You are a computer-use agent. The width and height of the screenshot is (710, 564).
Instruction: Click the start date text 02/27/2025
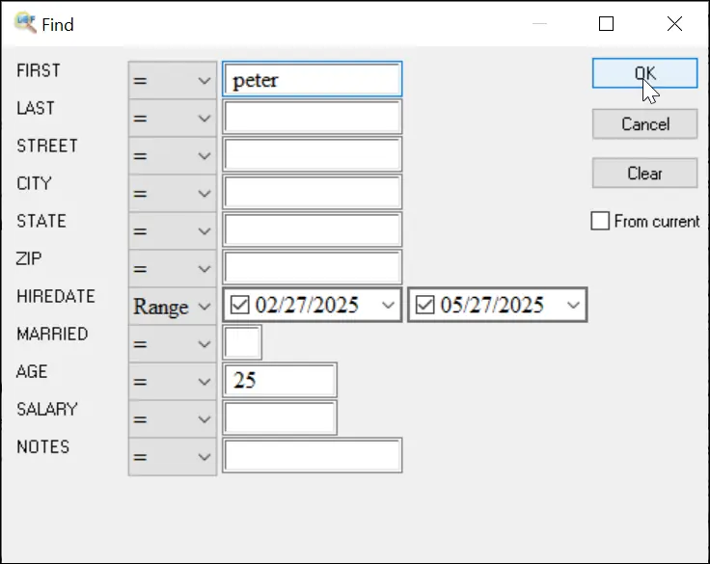307,305
